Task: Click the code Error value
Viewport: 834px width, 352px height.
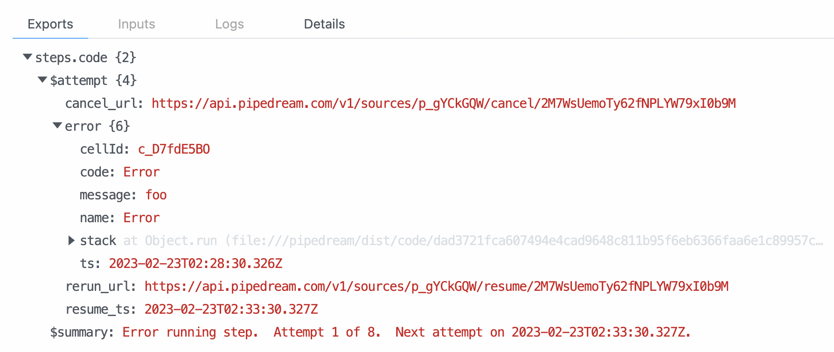Action: point(141,172)
